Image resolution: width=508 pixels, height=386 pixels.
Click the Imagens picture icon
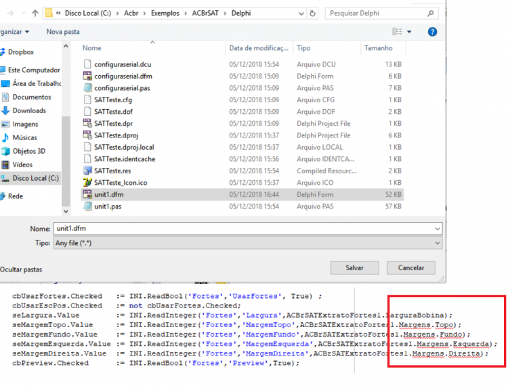[5, 125]
